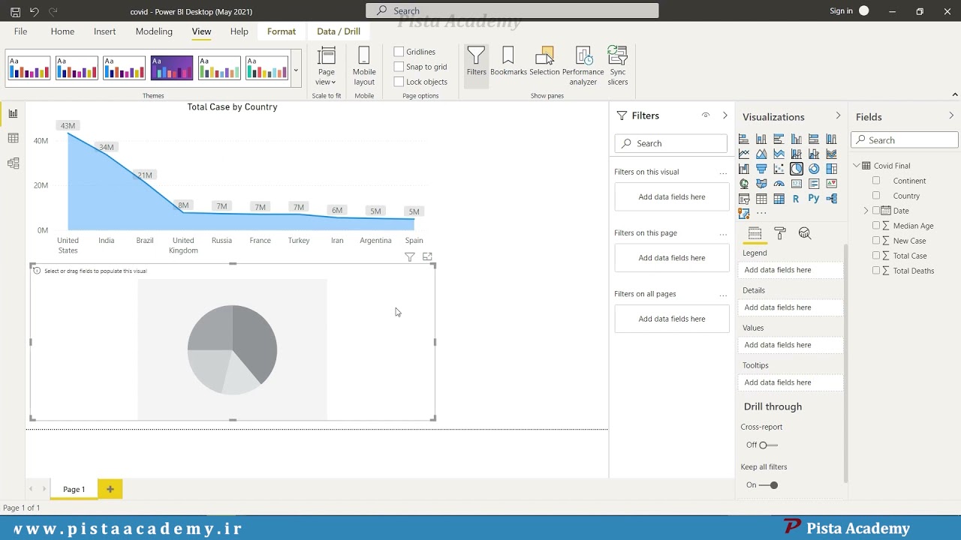This screenshot has height=540, width=961.
Task: Enable Snap to grid
Action: click(399, 67)
